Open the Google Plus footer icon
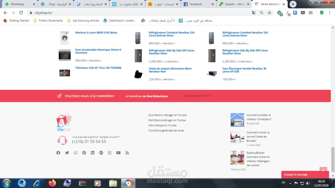Screen dimensions: 335x188 101,153
